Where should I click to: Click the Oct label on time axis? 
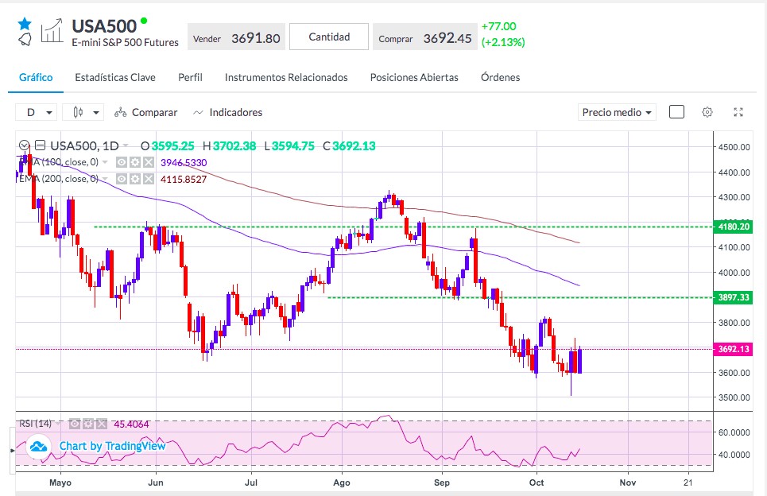tap(537, 482)
